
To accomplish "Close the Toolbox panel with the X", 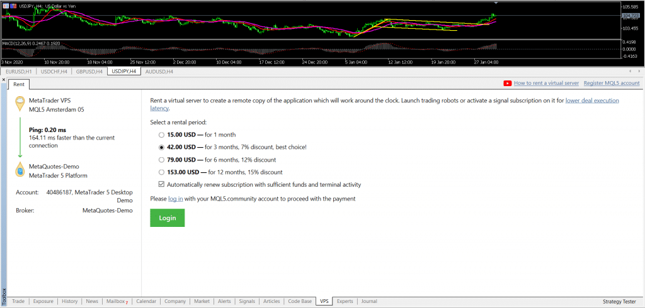I will click(x=3, y=79).
